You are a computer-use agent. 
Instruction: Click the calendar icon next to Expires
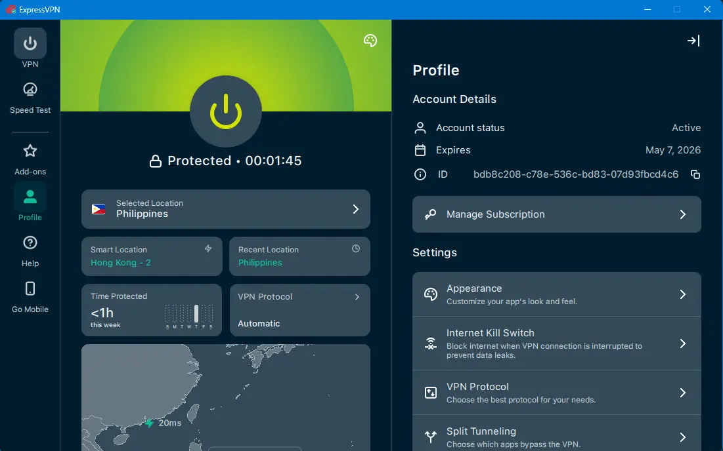click(x=420, y=150)
